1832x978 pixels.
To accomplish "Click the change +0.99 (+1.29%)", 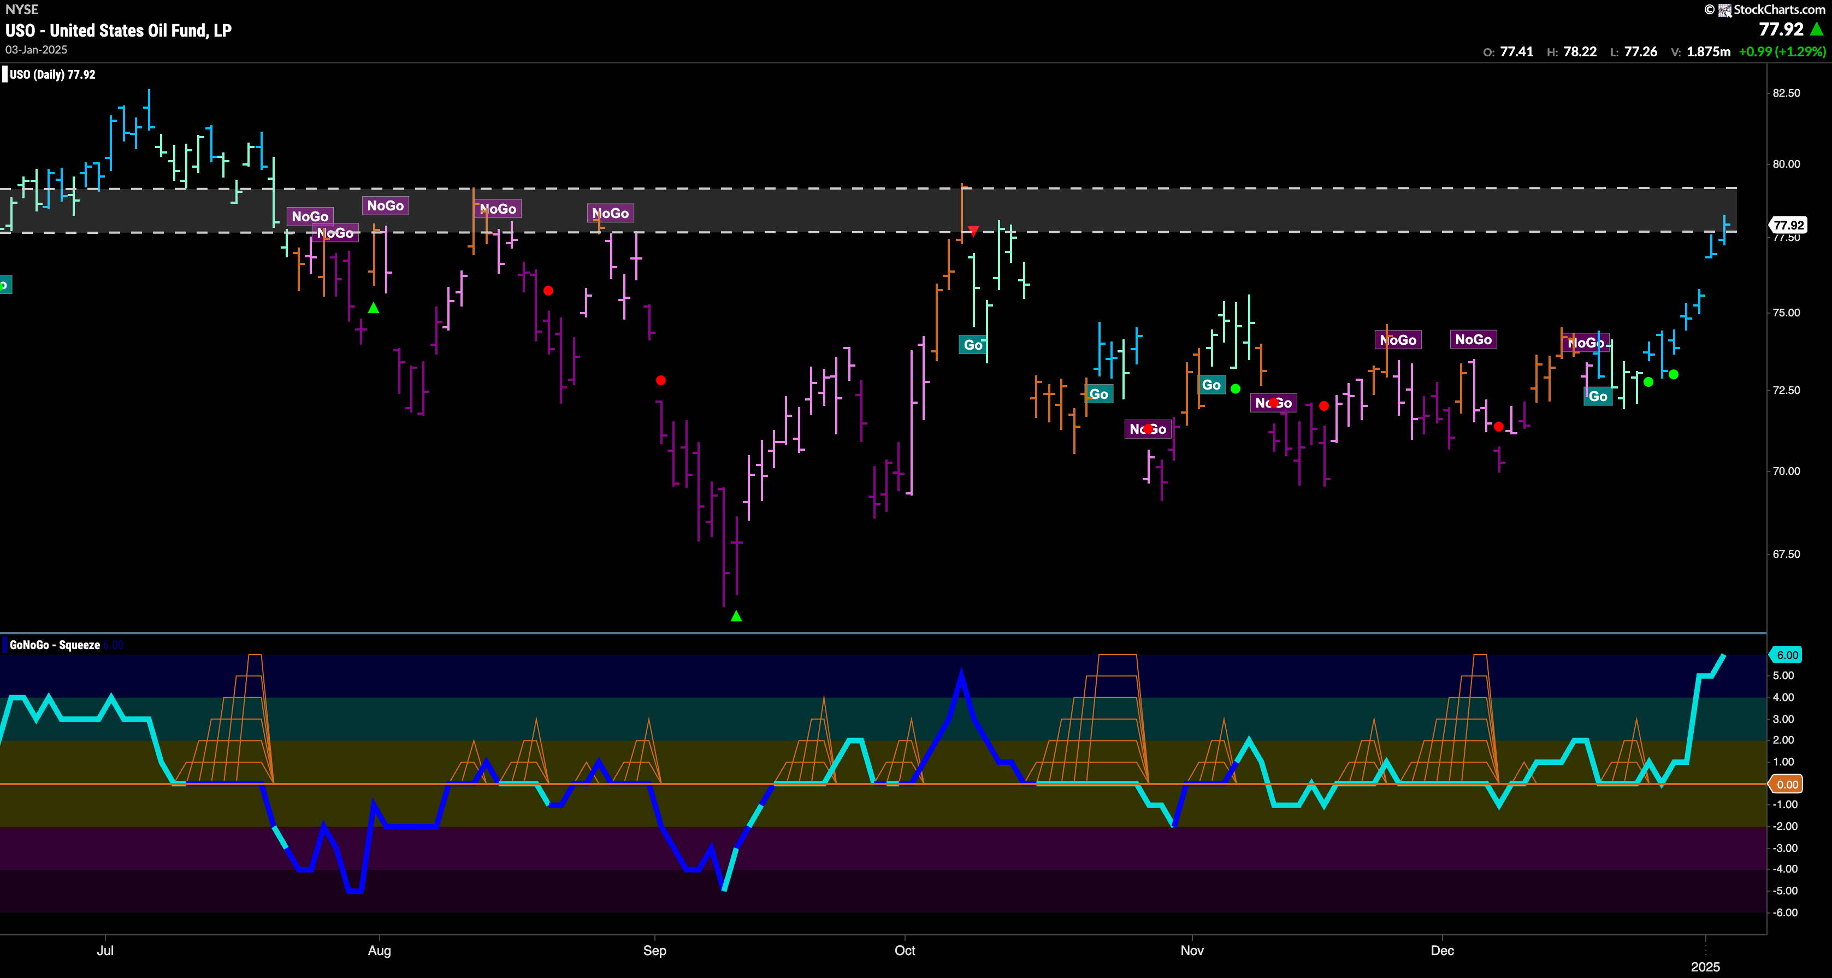I will [x=1782, y=52].
